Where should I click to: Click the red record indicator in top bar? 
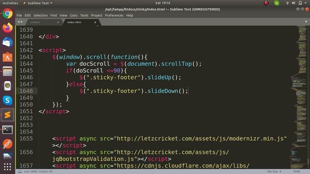(266, 3)
